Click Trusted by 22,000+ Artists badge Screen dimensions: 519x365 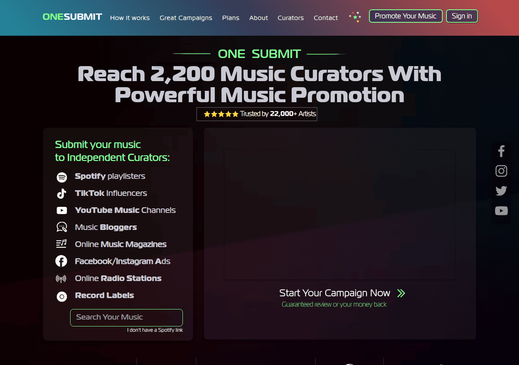tap(257, 114)
